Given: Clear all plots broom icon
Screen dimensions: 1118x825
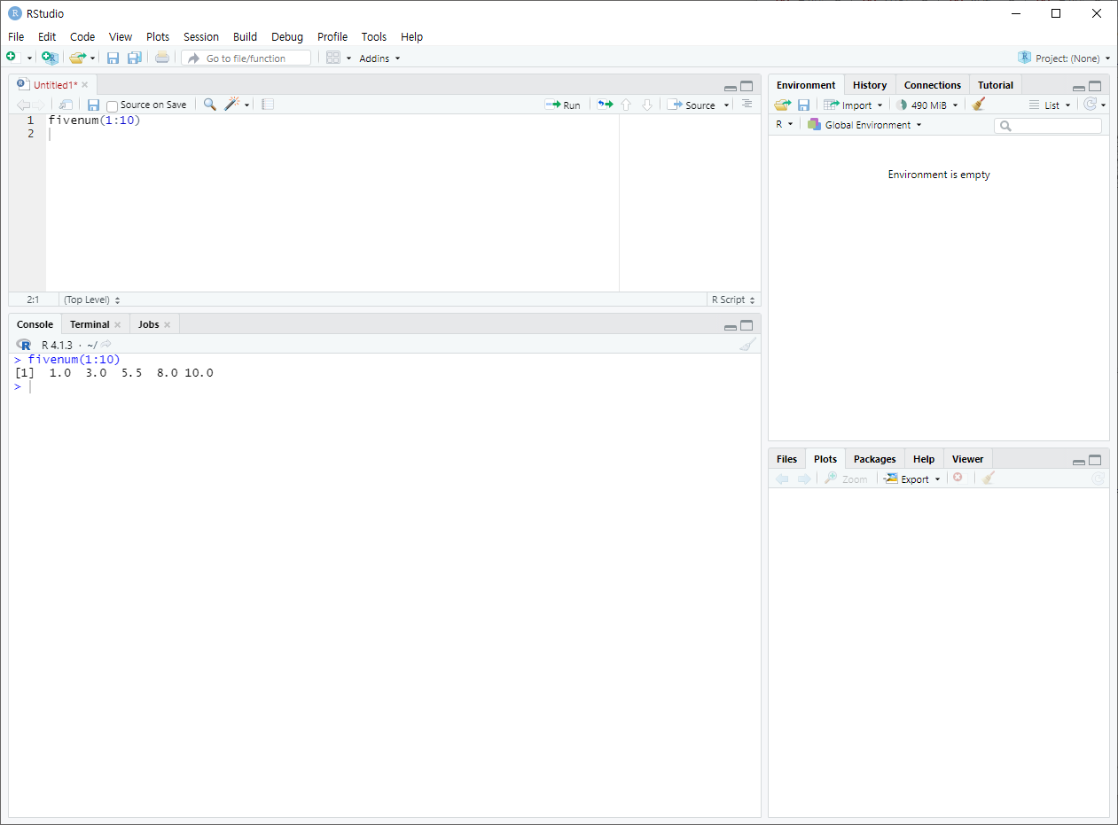Looking at the screenshot, I should click(989, 479).
